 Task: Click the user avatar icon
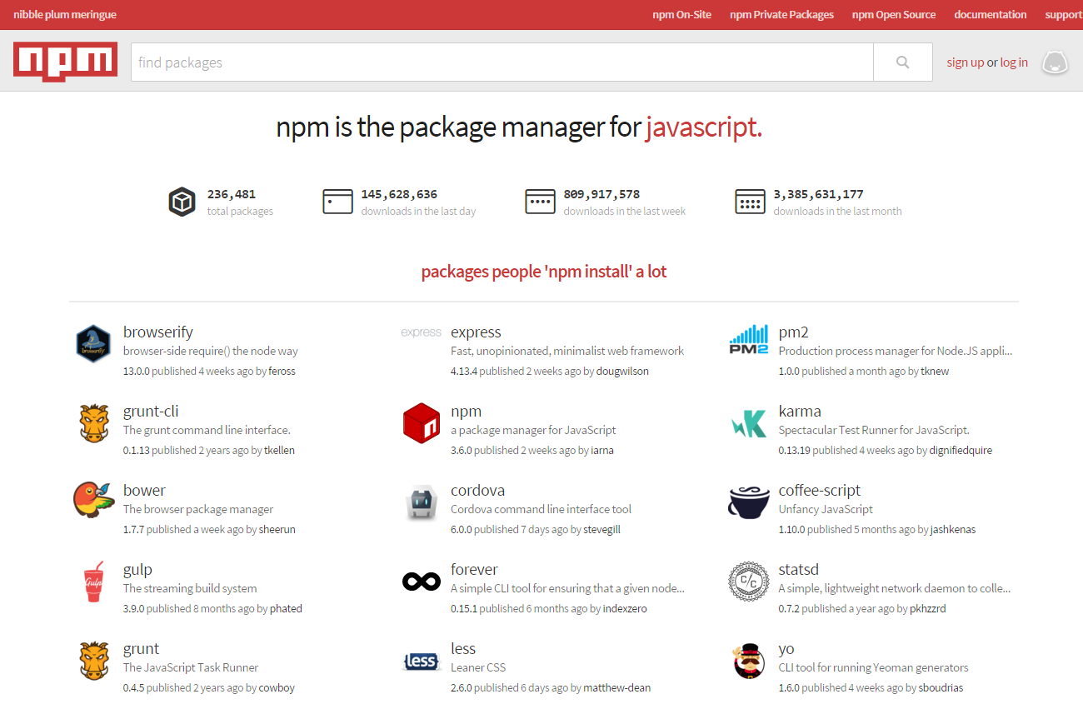[1056, 62]
